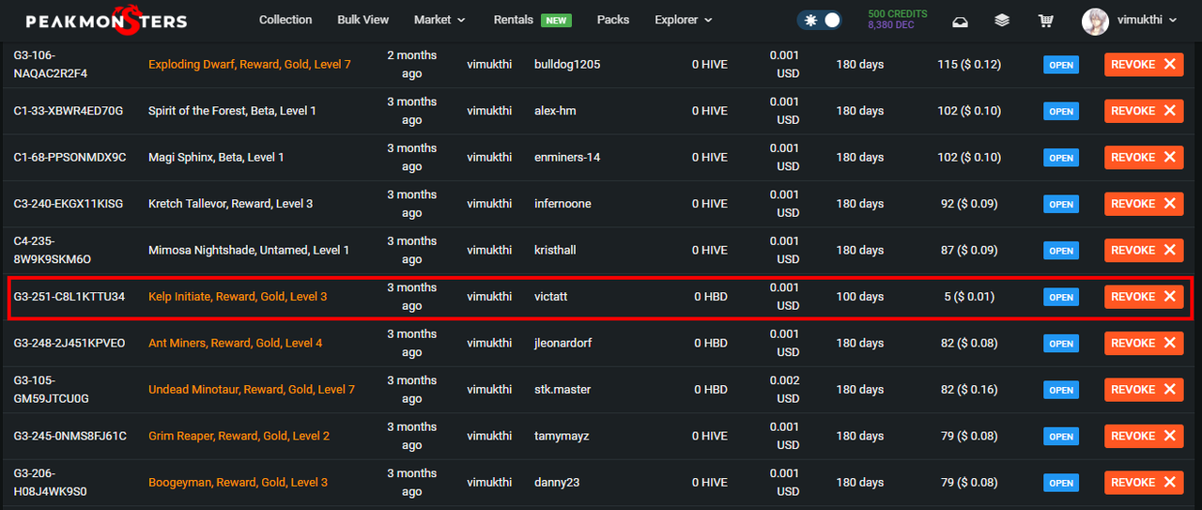Click OPEN badge for Undead Minotaur
This screenshot has height=510, width=1202.
(1061, 390)
